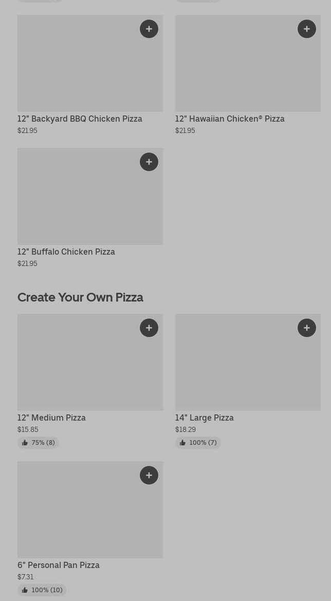
Task: Add 6" Personal Pan Pizza plus icon
Action: (149, 475)
